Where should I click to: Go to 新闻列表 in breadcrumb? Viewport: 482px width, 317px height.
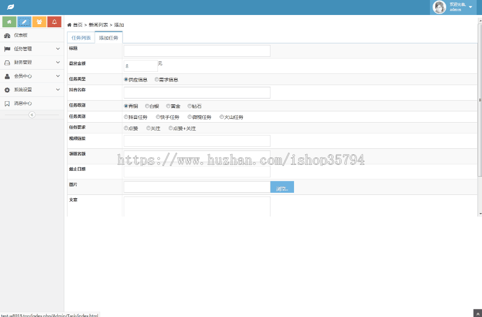[x=99, y=25]
